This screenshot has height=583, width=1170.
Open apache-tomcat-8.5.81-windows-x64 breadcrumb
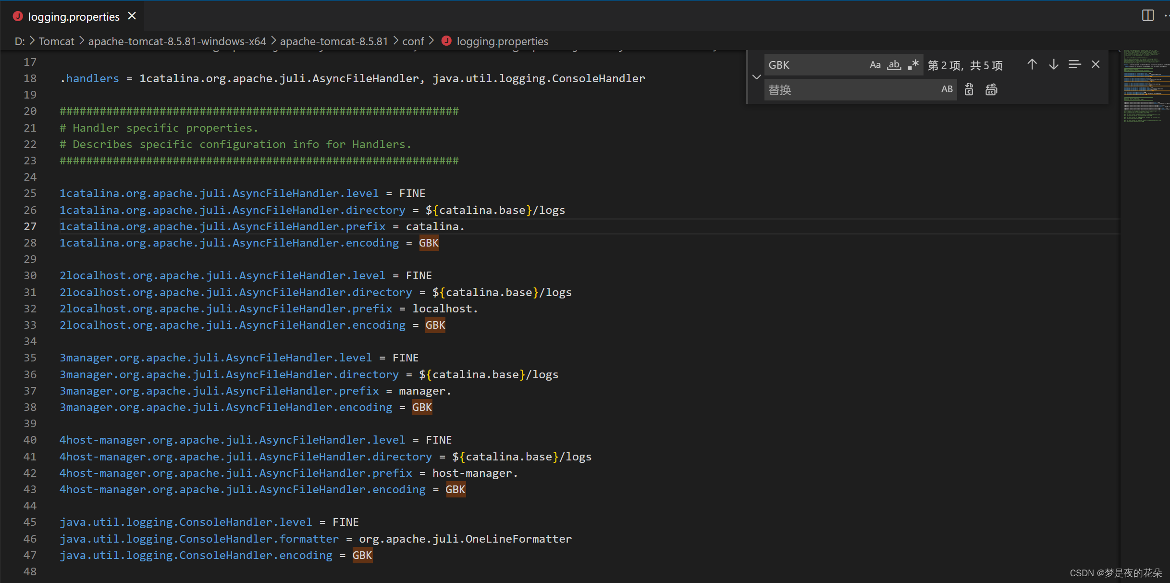click(177, 41)
